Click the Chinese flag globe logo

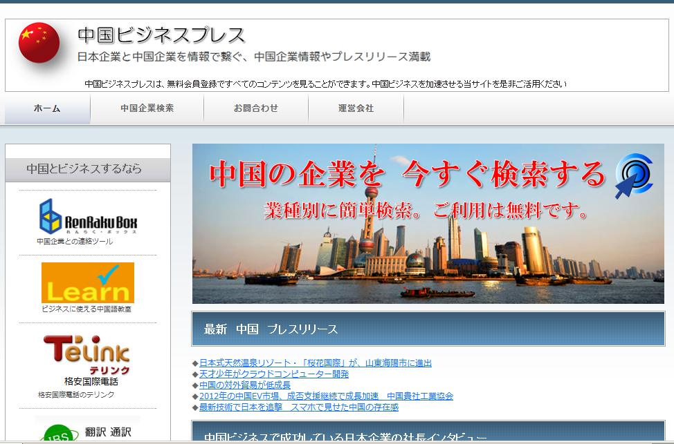click(x=40, y=43)
